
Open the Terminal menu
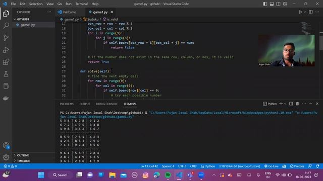pyautogui.click(x=81, y=4)
